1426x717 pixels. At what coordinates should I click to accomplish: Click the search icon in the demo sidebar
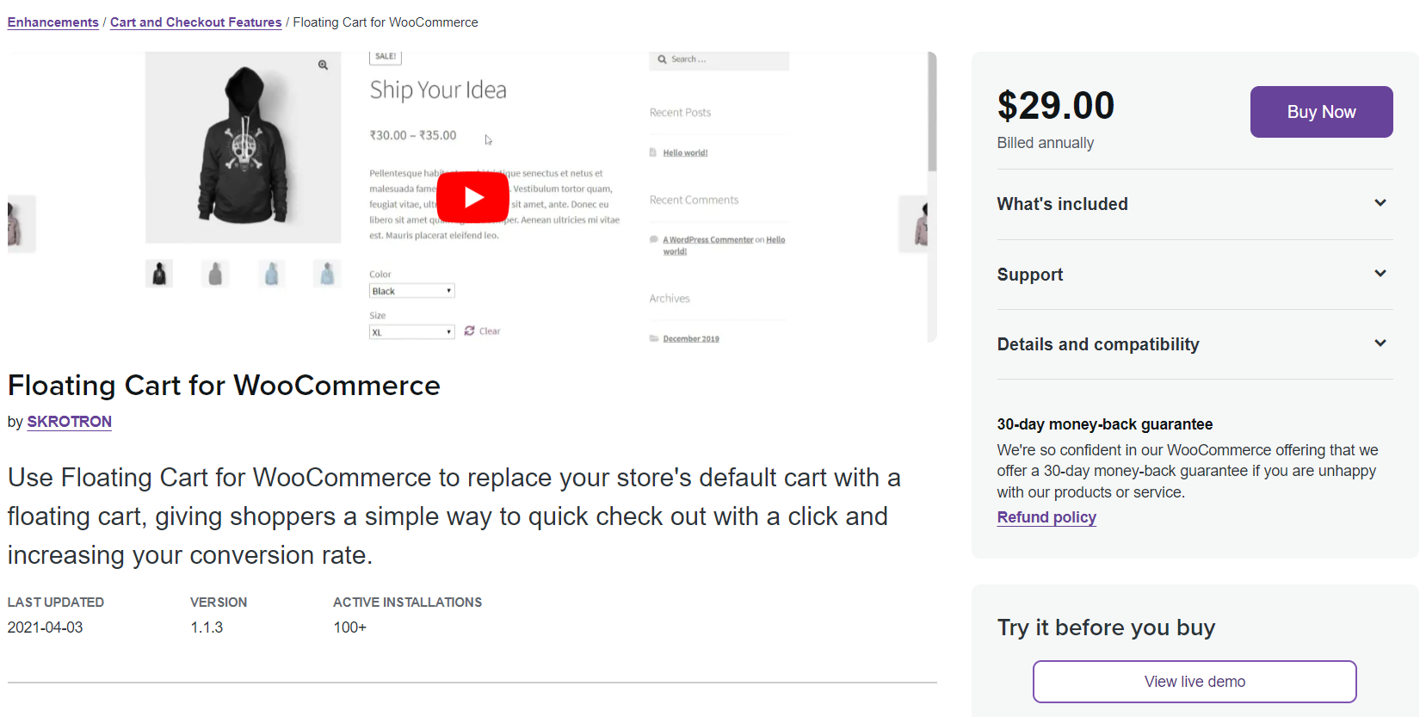point(661,59)
